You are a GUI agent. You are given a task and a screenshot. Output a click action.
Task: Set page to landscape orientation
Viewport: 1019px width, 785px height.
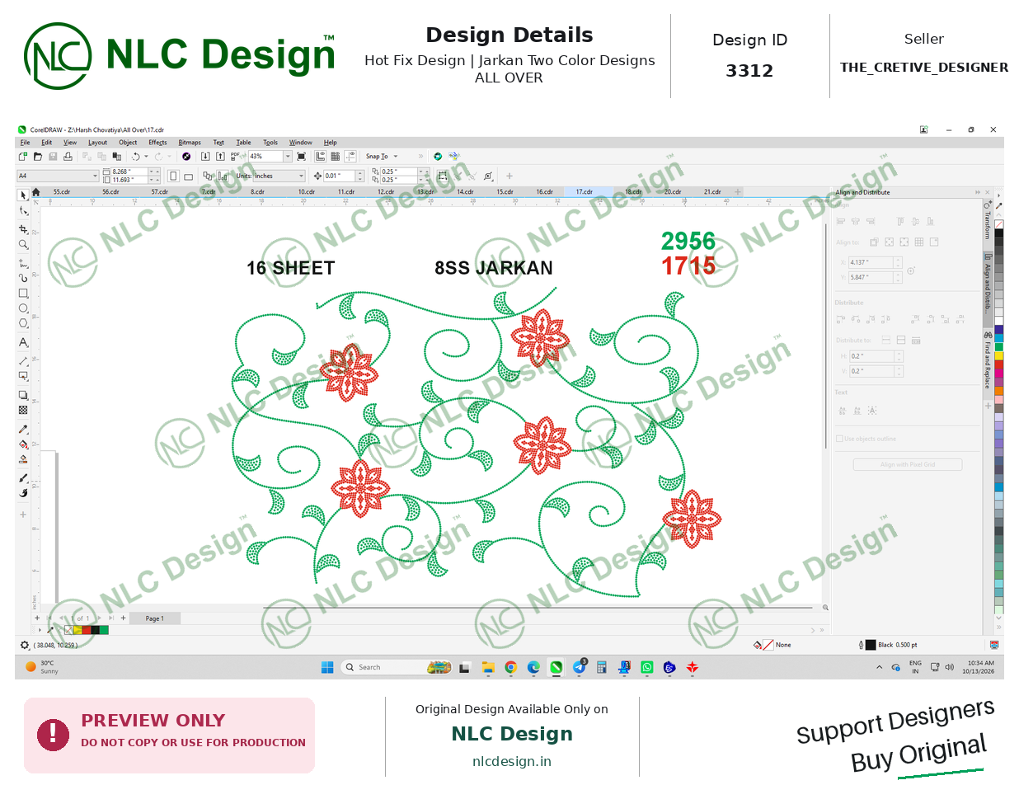188,176
